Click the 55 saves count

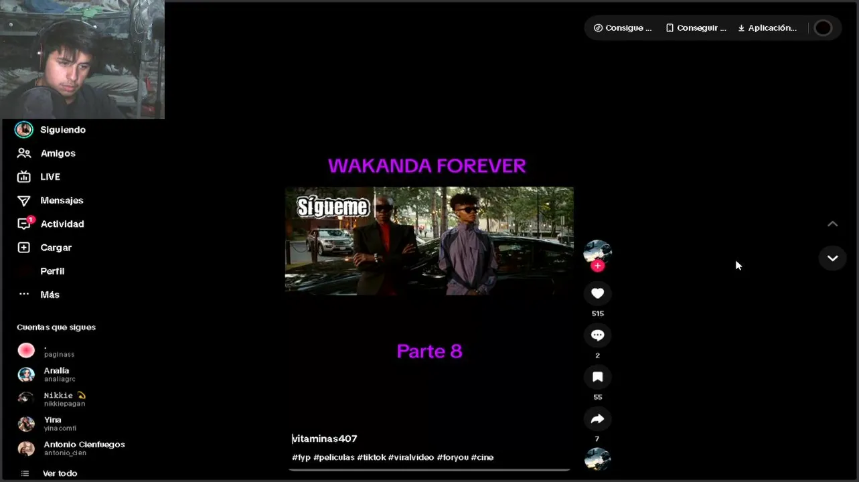click(598, 397)
